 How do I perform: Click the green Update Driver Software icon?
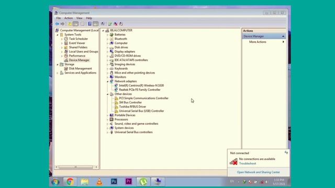click(110, 24)
